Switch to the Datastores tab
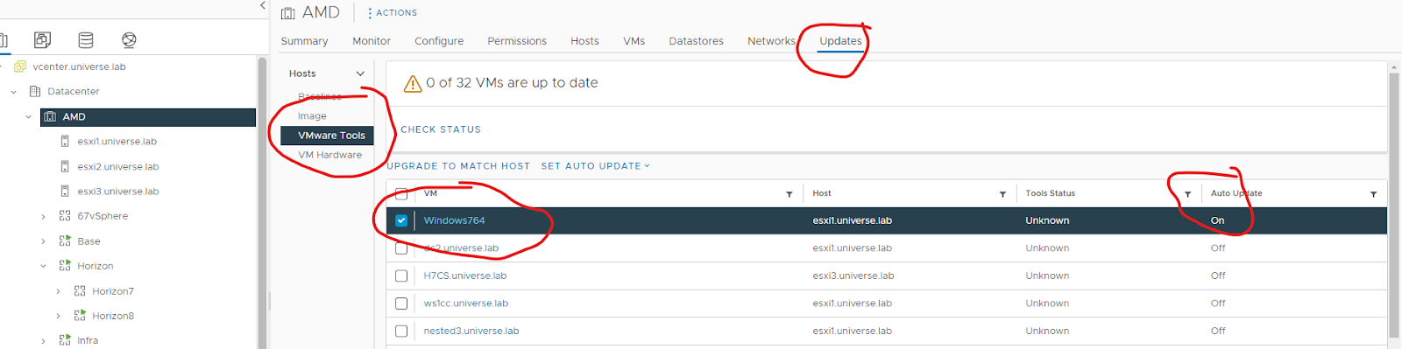The image size is (1402, 349). 696,41
